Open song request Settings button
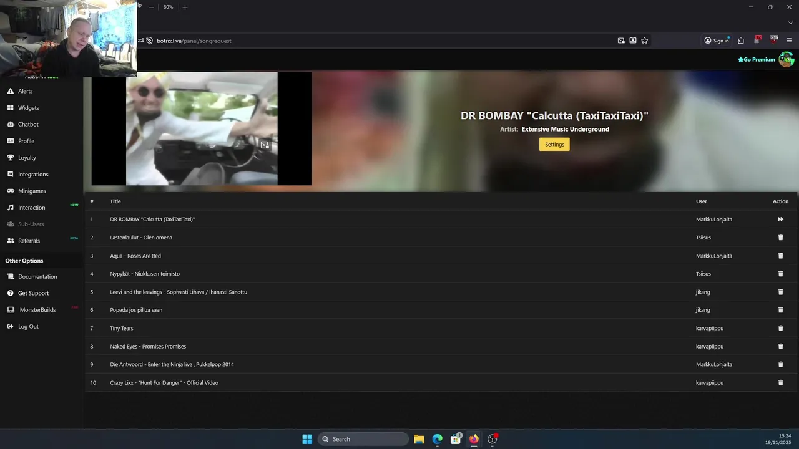 [x=554, y=144]
